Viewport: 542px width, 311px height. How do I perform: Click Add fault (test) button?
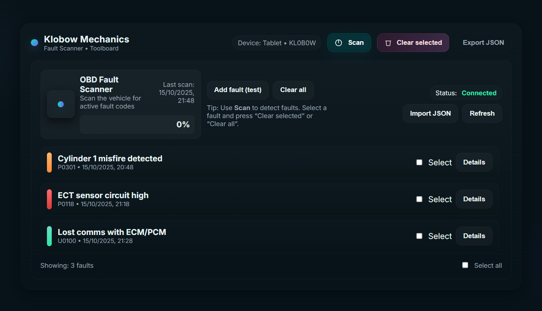click(x=238, y=90)
